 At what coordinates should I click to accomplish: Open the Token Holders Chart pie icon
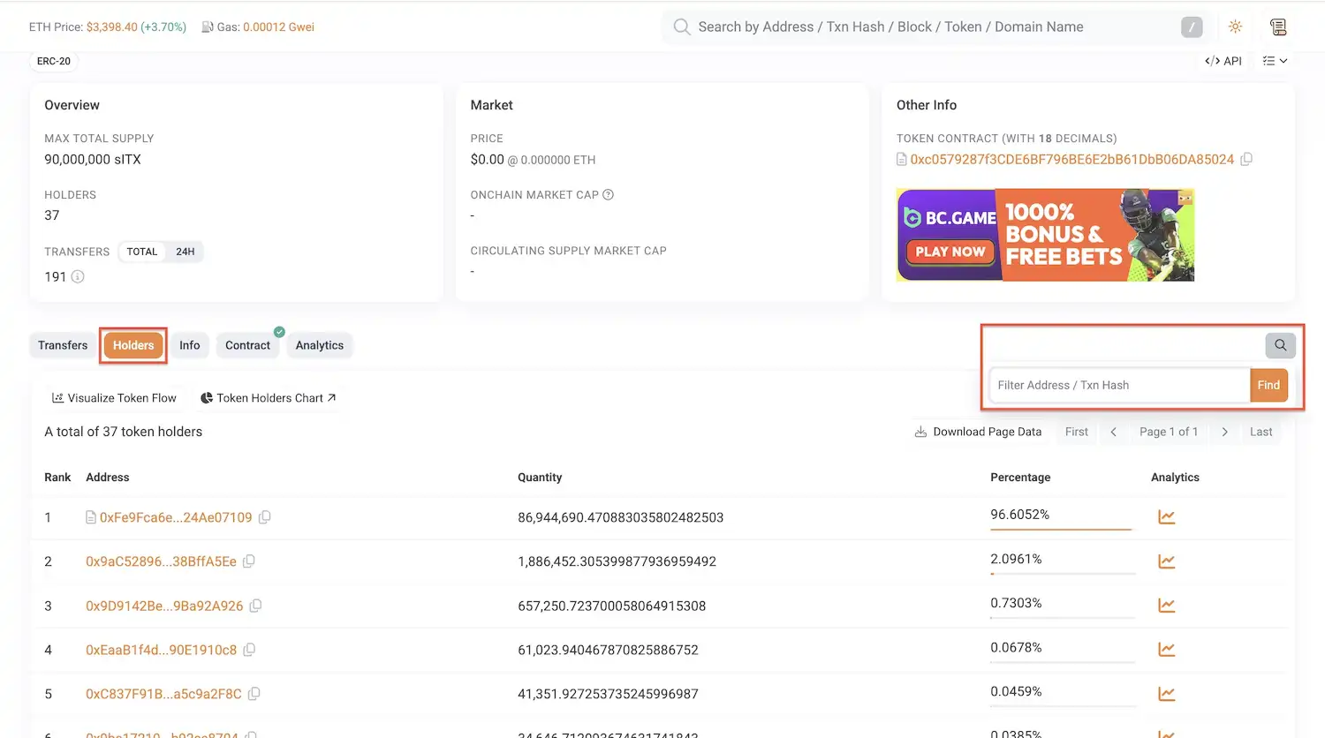[207, 397]
